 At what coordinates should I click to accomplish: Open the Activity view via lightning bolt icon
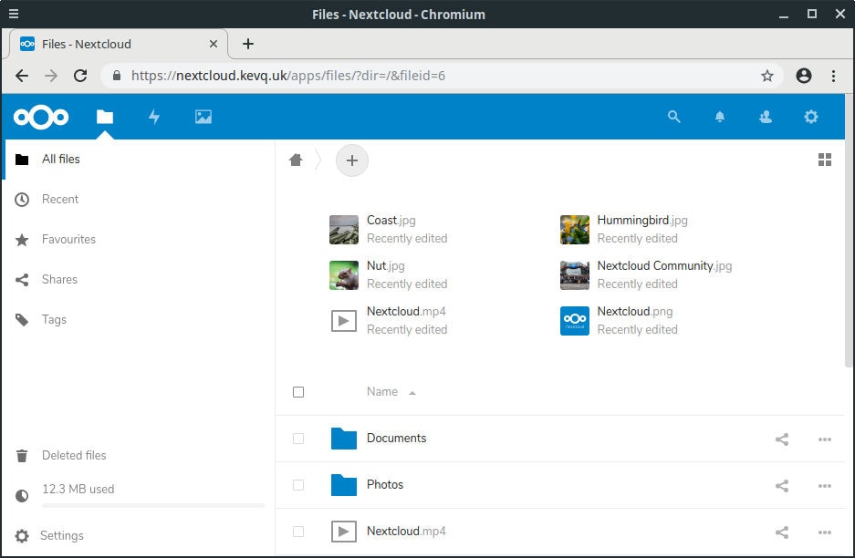[x=154, y=117]
